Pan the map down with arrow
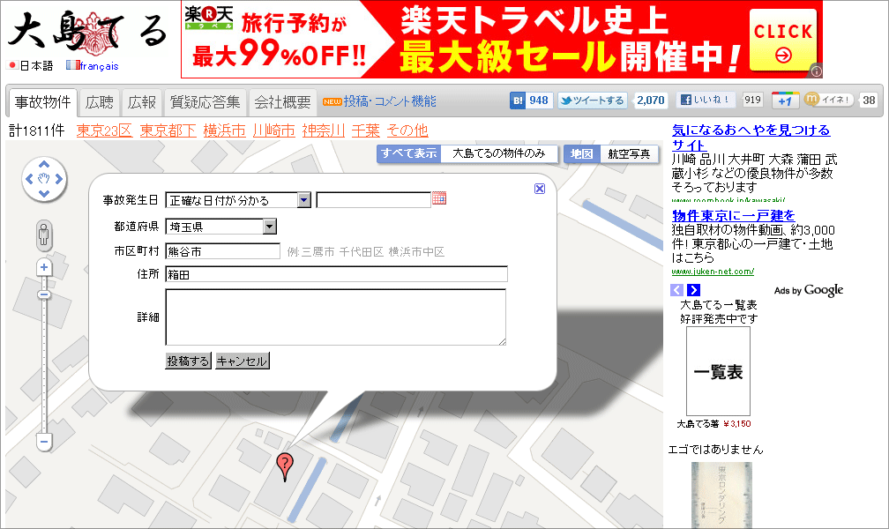This screenshot has width=889, height=529. [x=44, y=194]
